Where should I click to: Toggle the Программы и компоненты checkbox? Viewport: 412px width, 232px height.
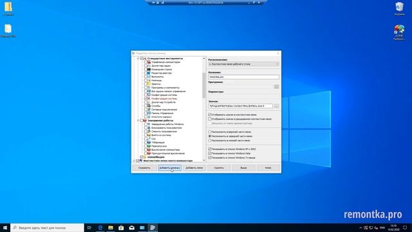pos(145,88)
